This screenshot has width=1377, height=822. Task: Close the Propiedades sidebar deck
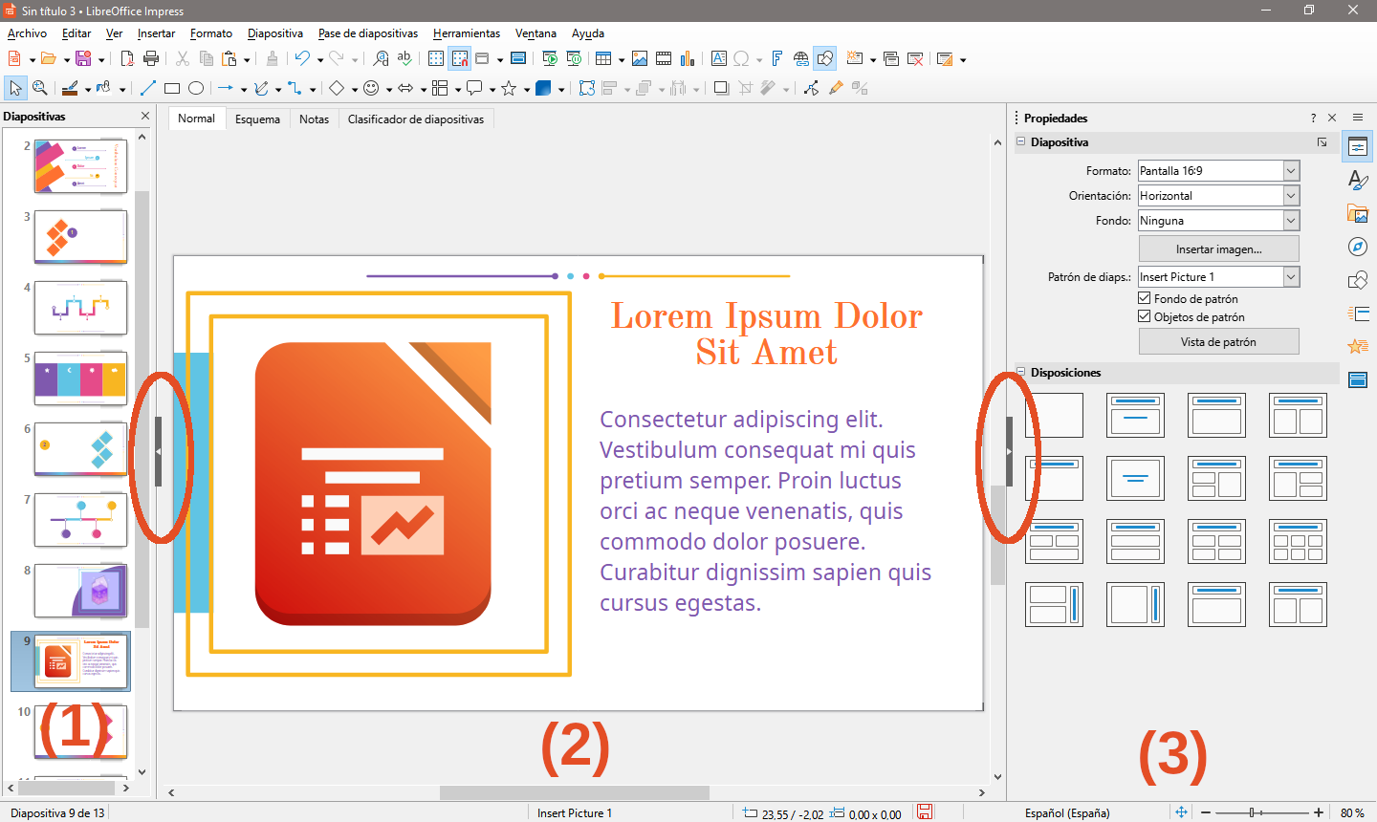(x=1332, y=118)
